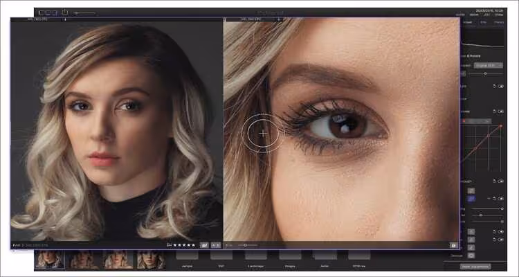Click the pin marker in the right preview header
This screenshot has width=519, height=277.
[x=279, y=19]
